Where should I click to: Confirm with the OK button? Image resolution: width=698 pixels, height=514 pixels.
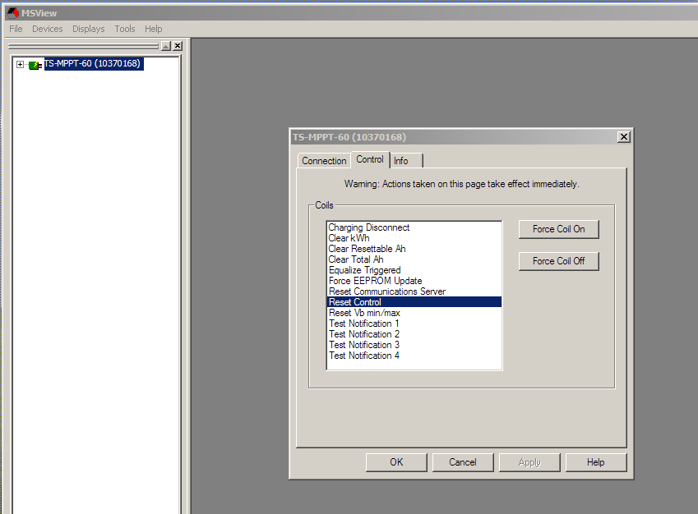coord(396,462)
